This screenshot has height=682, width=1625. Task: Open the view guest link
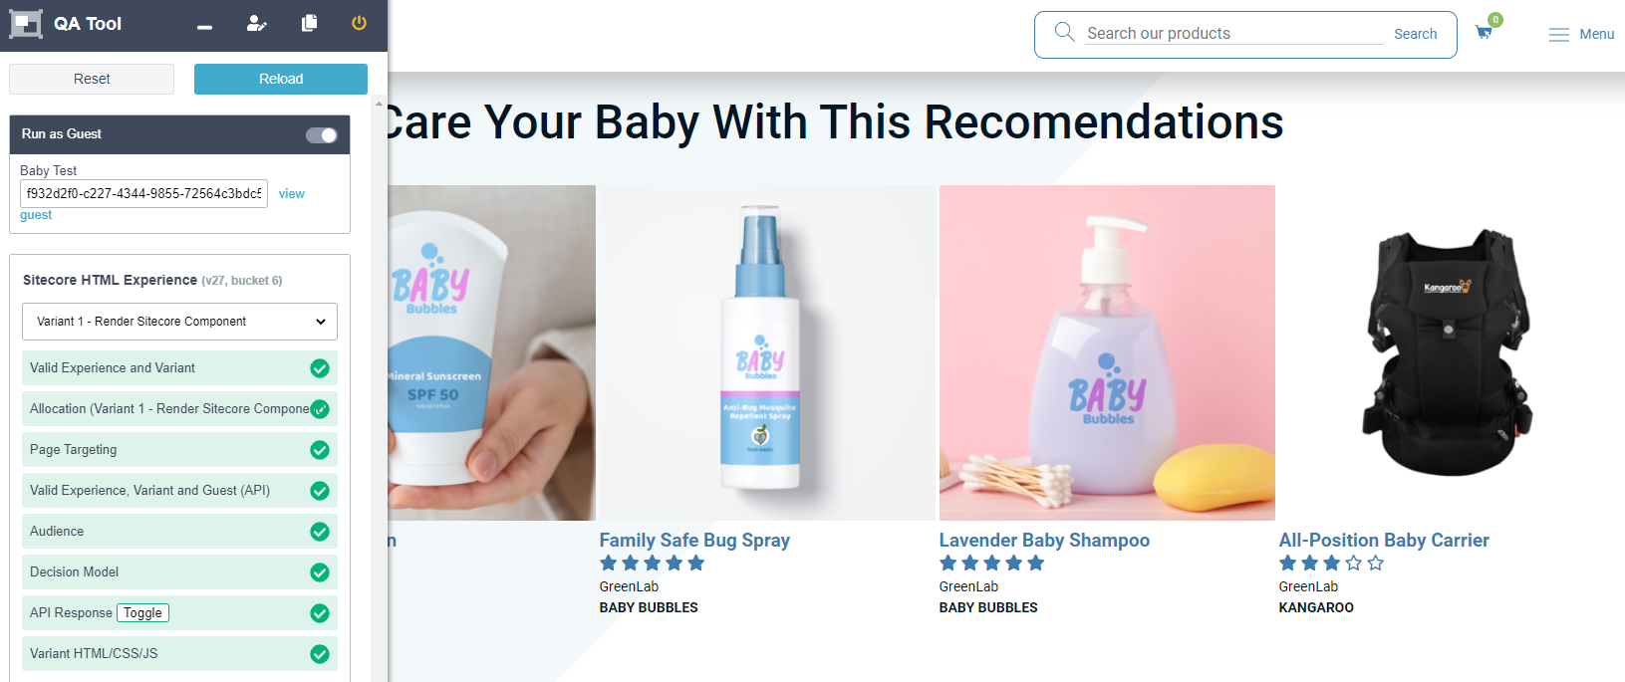click(x=292, y=194)
